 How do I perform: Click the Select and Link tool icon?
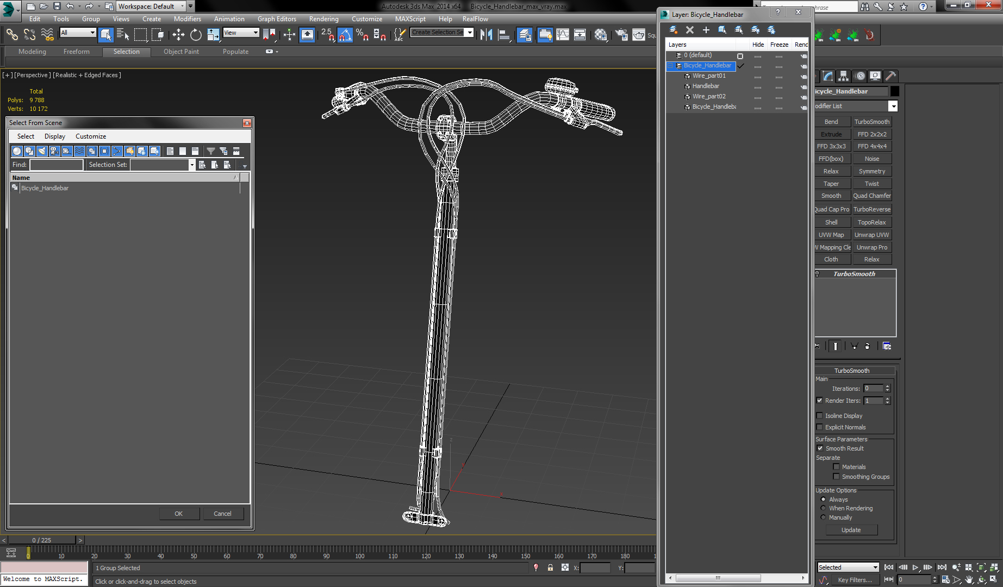coord(12,35)
